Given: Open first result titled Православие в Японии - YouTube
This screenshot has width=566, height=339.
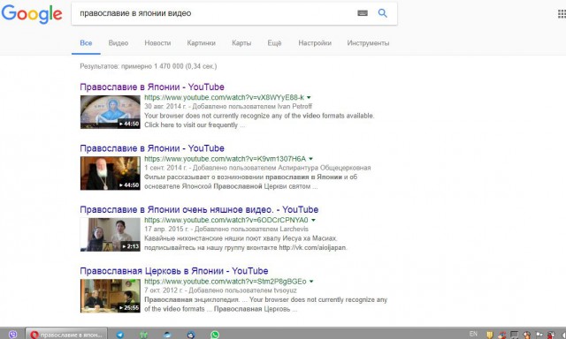Looking at the screenshot, I should point(152,87).
